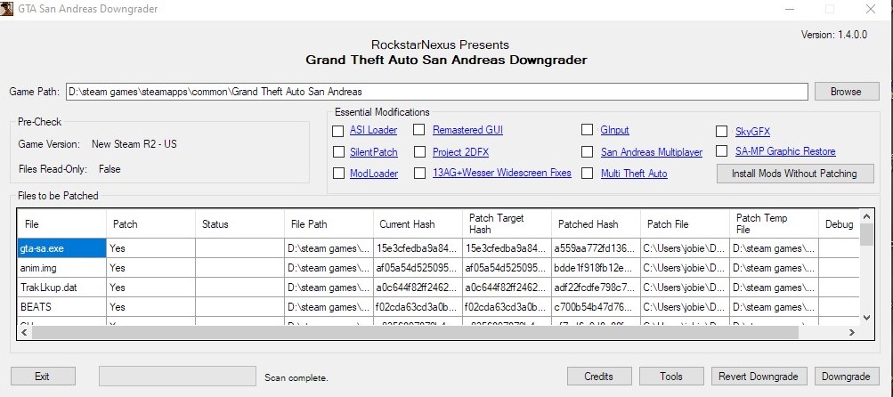Check the SkyGFX modification box
893x397 pixels.
click(722, 131)
